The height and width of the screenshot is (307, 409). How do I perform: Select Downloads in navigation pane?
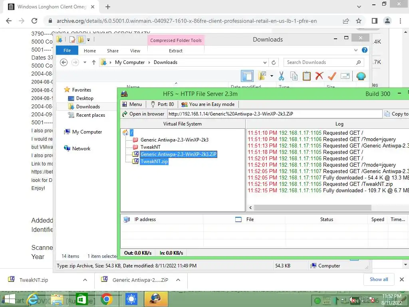(88, 106)
